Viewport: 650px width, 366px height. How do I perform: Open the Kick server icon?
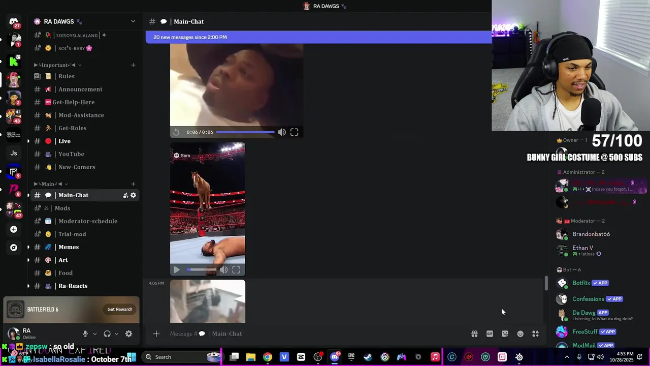[x=14, y=62]
